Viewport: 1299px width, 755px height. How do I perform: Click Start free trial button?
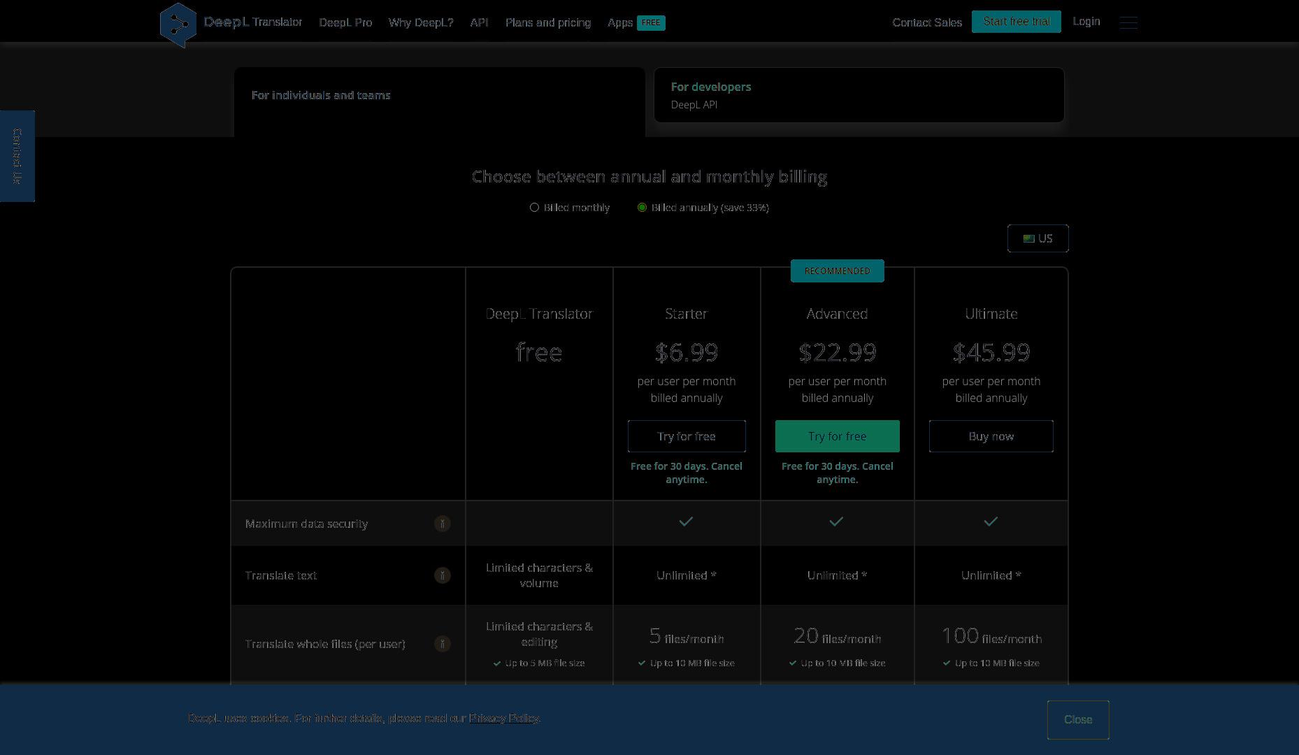1016,22
